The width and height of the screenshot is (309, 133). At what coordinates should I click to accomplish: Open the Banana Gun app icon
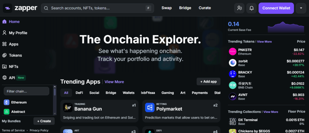click(x=68, y=107)
